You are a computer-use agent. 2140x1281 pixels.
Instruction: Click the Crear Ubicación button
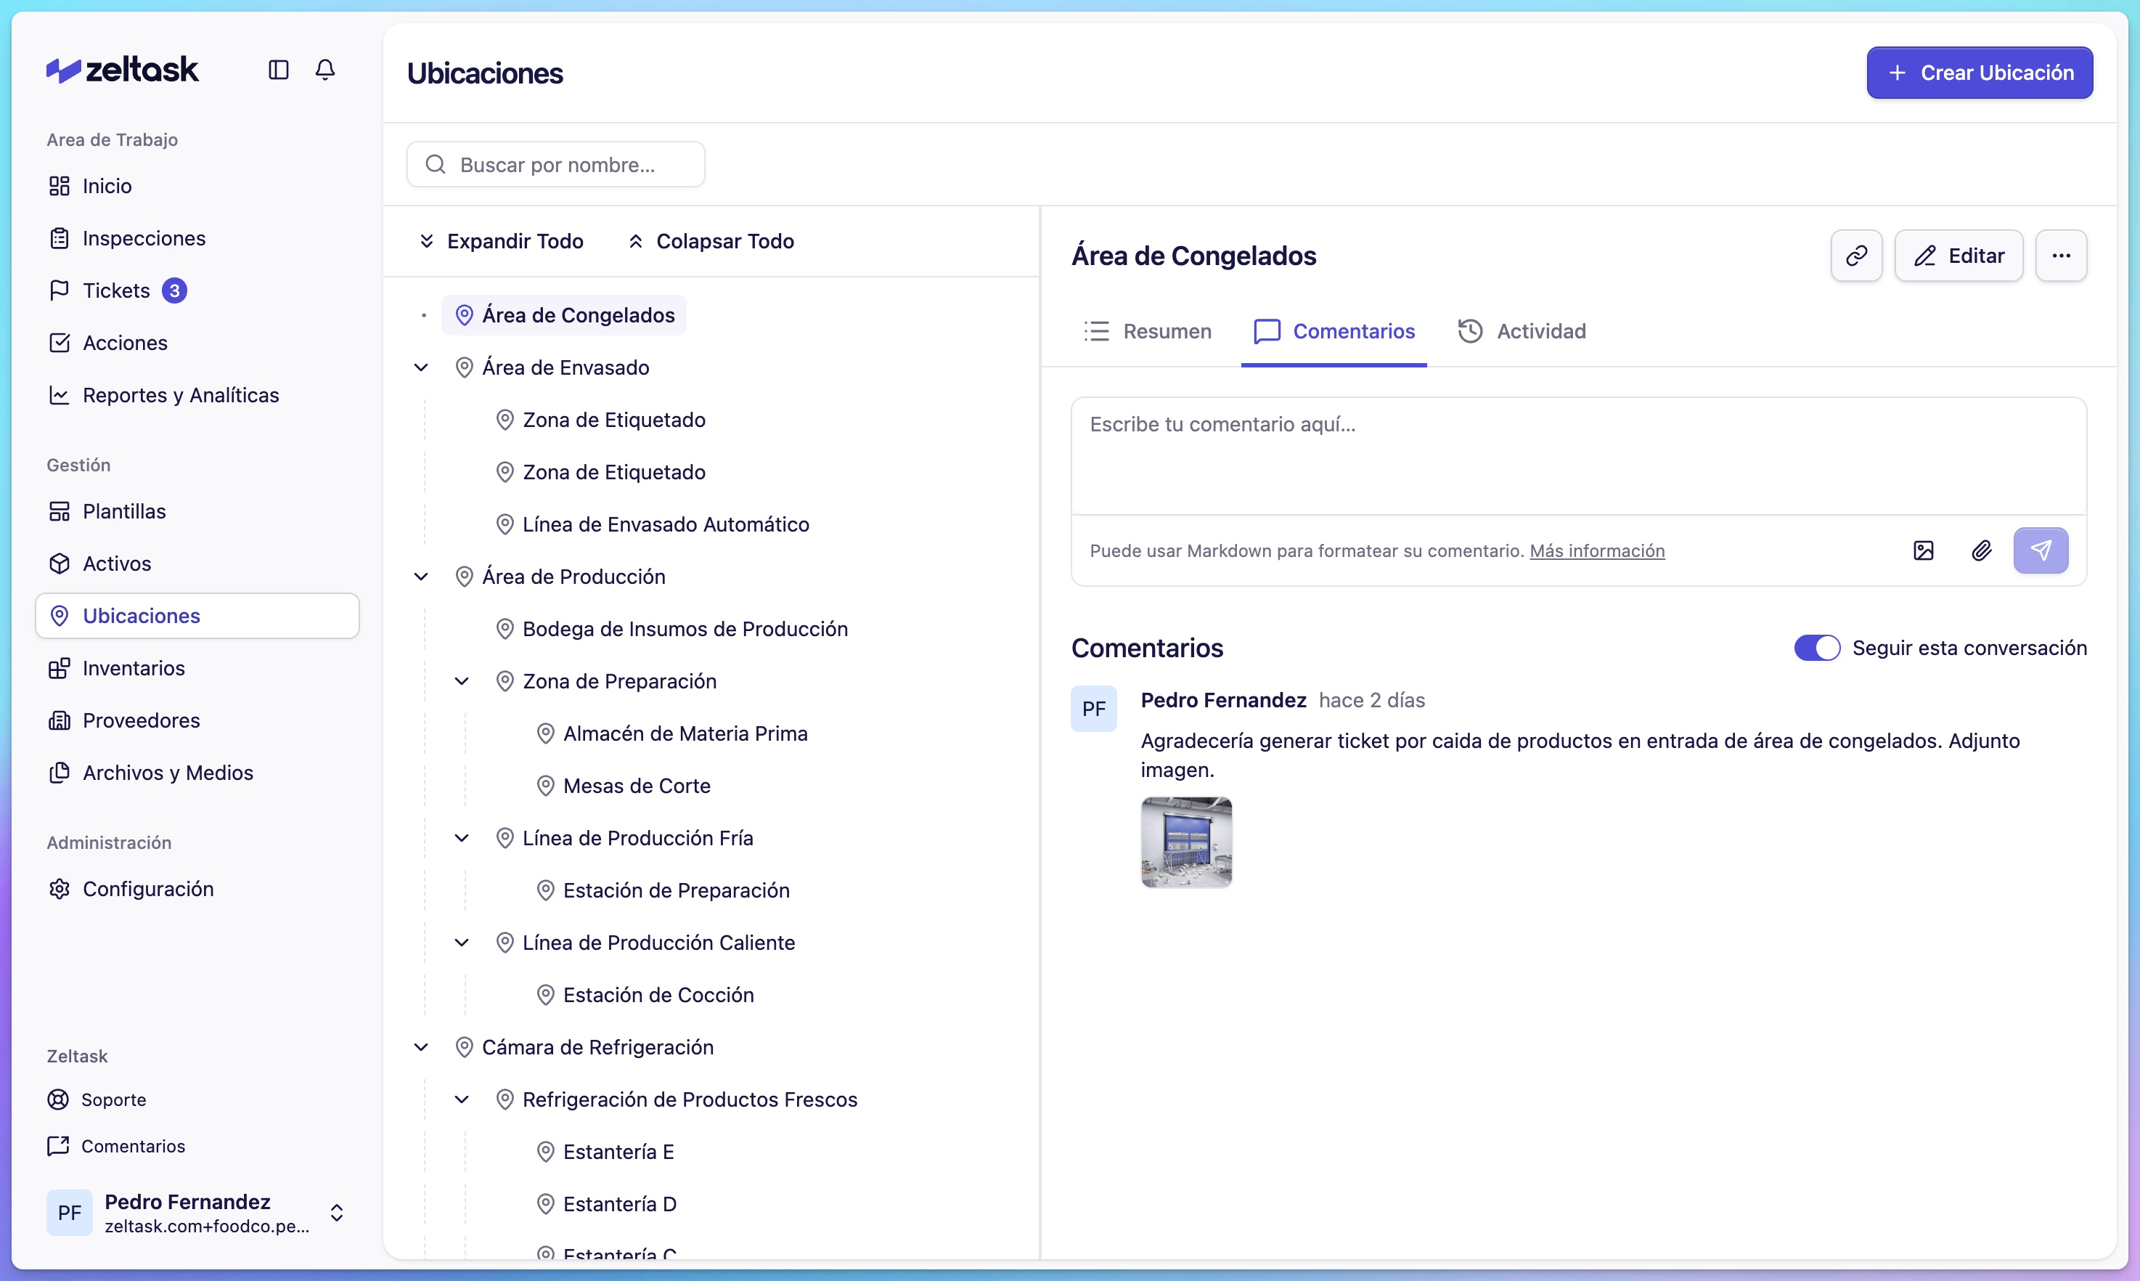pyautogui.click(x=1980, y=73)
